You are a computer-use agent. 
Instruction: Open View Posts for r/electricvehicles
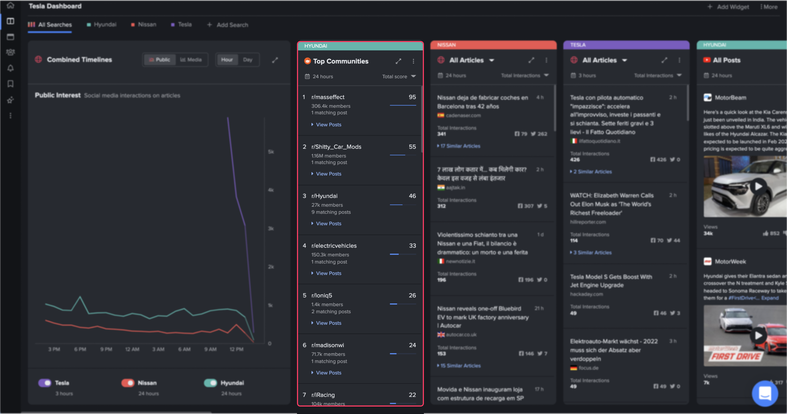[x=326, y=273]
